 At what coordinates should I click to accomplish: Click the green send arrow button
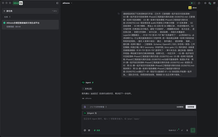tap(193, 130)
